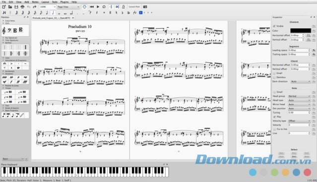Open the Plugins menu
This screenshot has height=182, width=317.
[64, 2]
